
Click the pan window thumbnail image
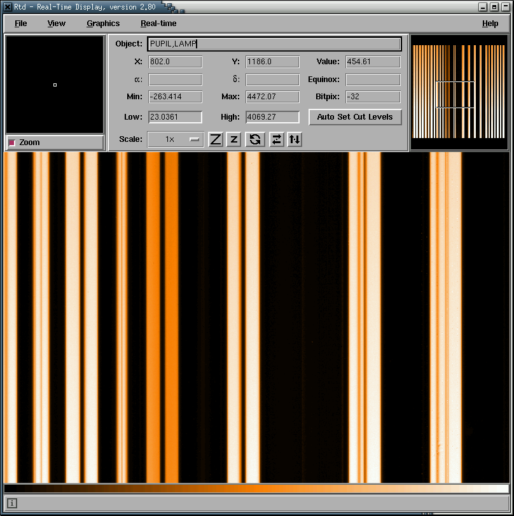point(459,92)
